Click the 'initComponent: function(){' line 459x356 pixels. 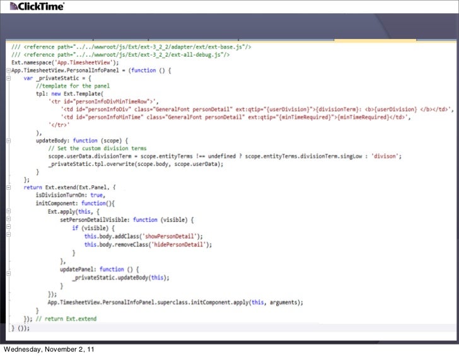pyautogui.click(x=75, y=203)
